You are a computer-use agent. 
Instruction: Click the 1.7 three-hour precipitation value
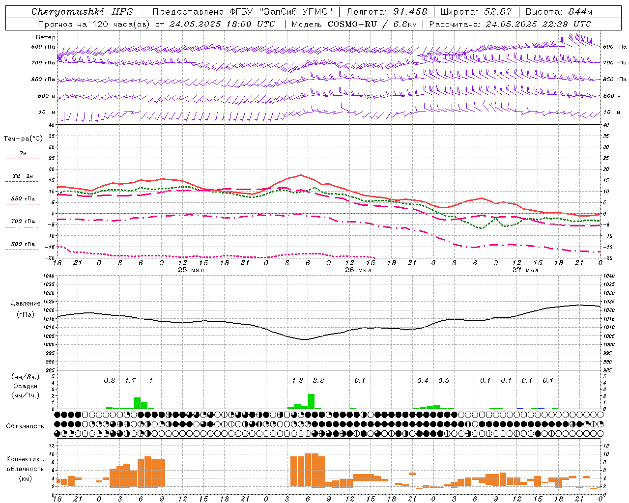tap(130, 380)
